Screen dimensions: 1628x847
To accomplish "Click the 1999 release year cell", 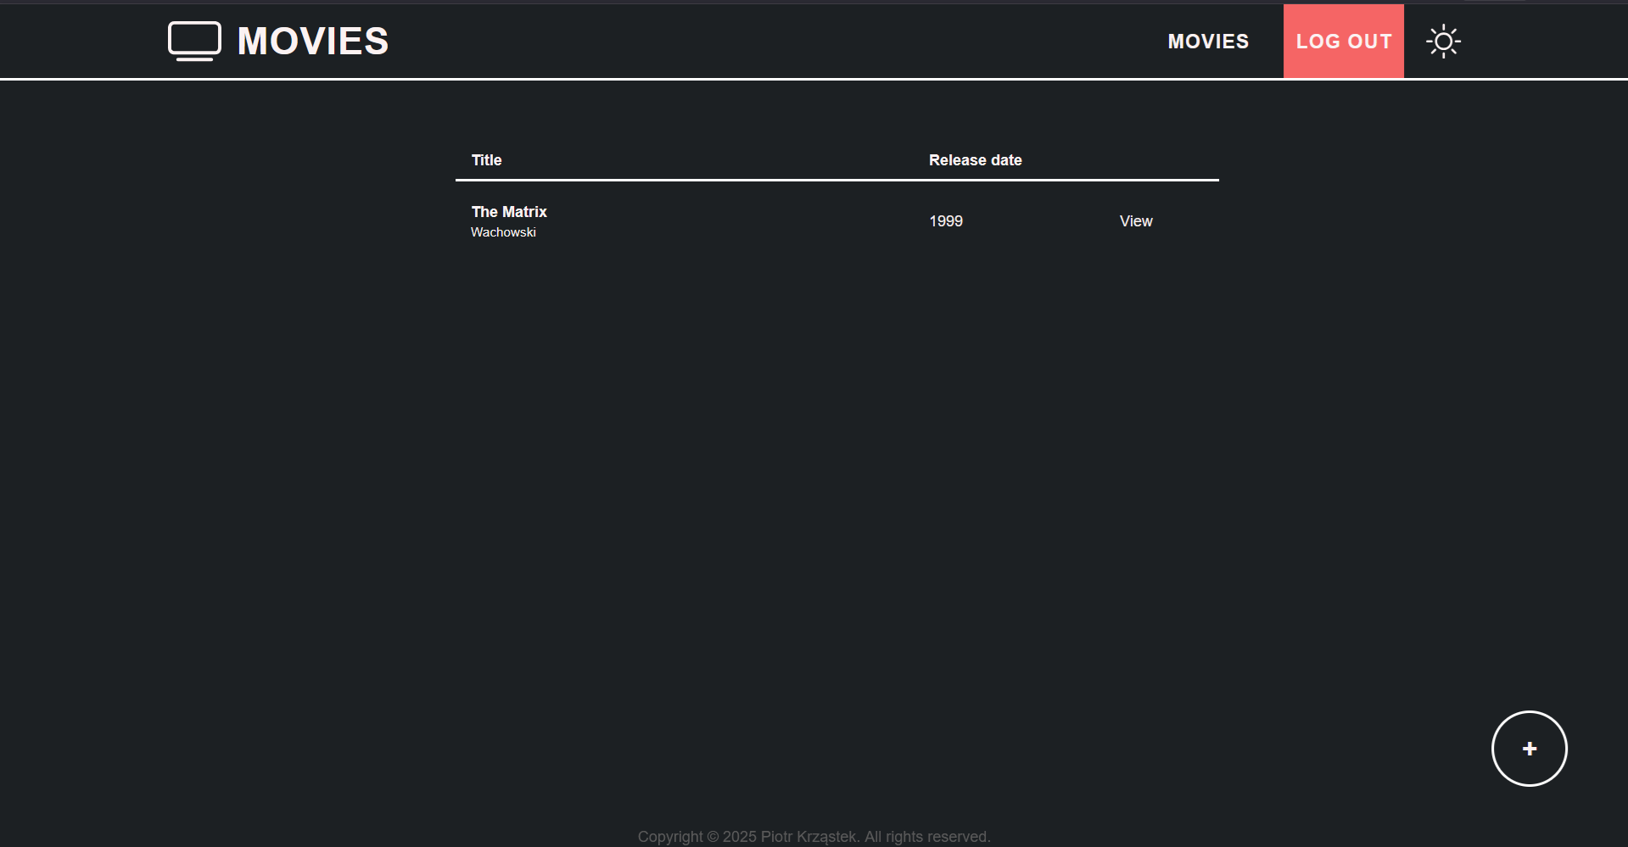I will point(945,221).
